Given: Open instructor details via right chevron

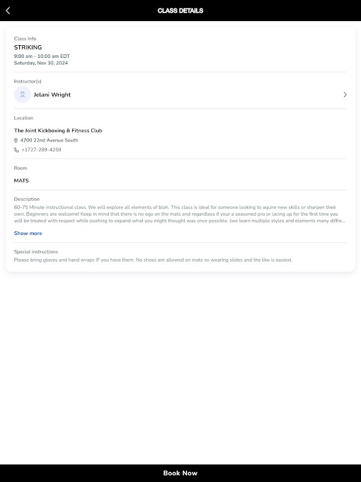Looking at the screenshot, I should click(345, 95).
